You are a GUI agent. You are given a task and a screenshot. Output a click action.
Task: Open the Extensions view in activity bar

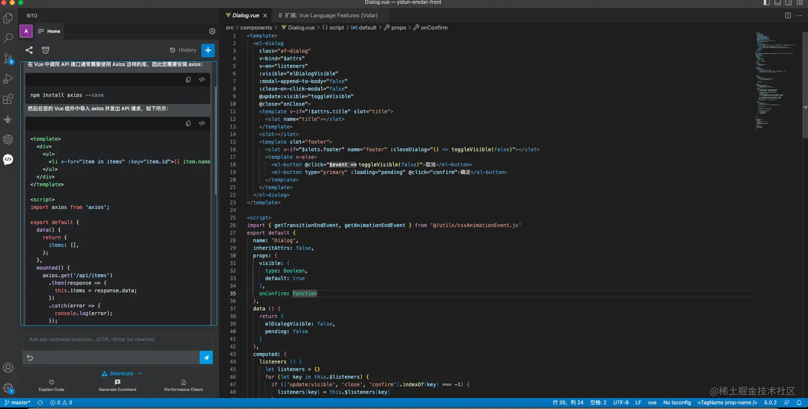[x=8, y=99]
